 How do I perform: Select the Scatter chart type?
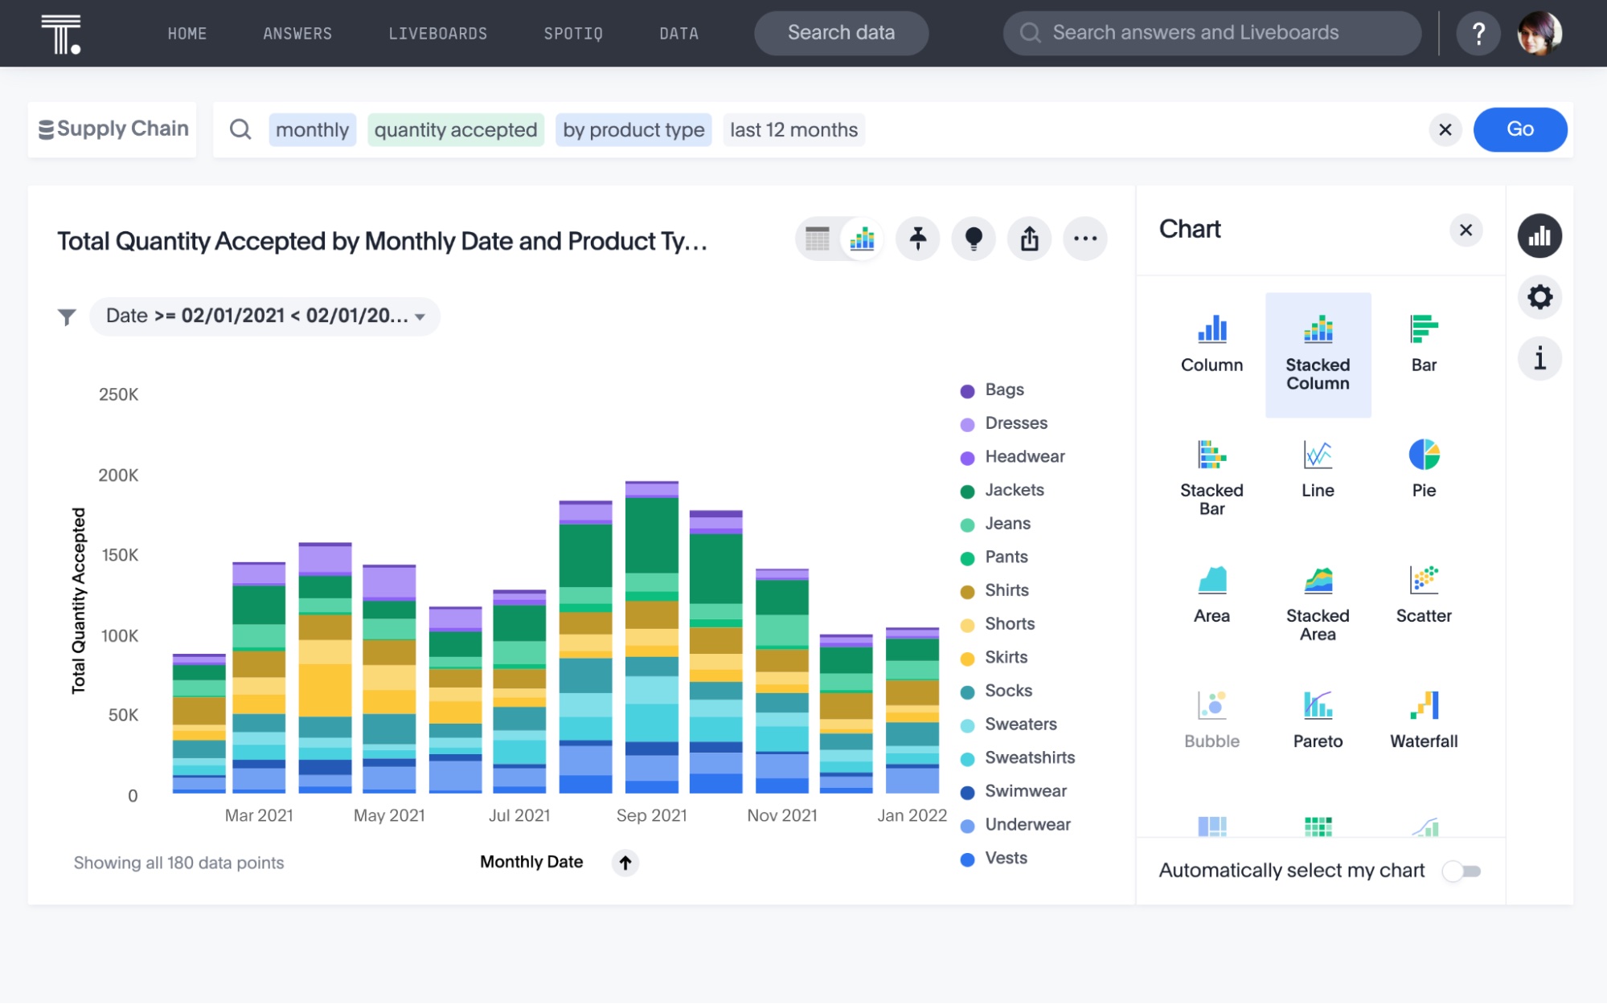(x=1423, y=596)
